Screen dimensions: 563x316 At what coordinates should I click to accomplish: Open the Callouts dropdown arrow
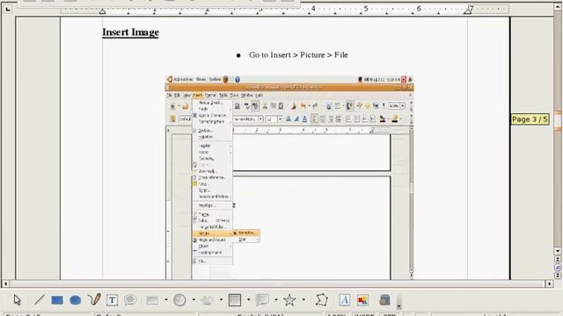point(276,299)
